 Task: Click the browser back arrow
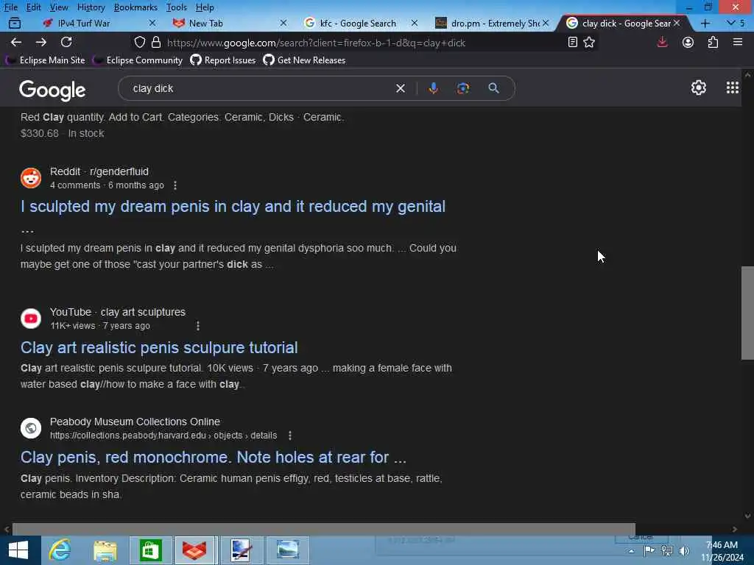click(x=16, y=42)
